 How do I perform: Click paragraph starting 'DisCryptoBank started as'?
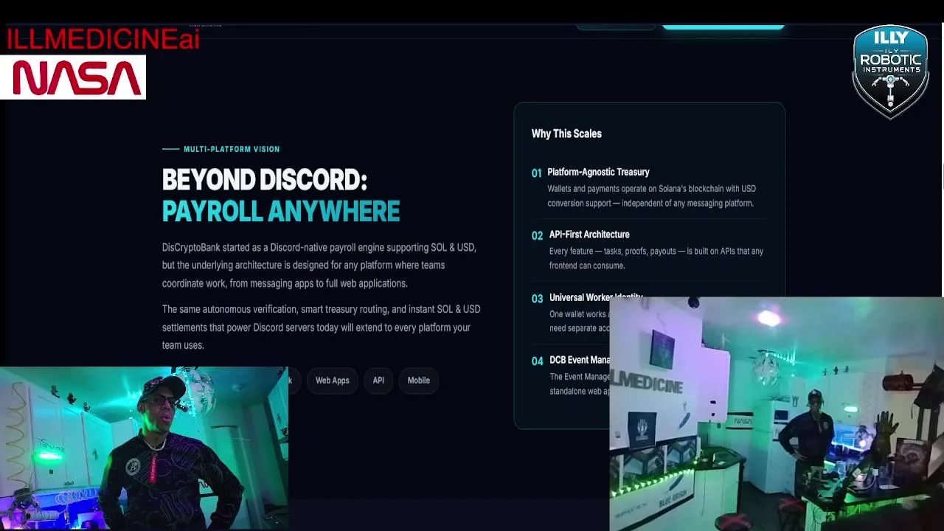coord(319,265)
